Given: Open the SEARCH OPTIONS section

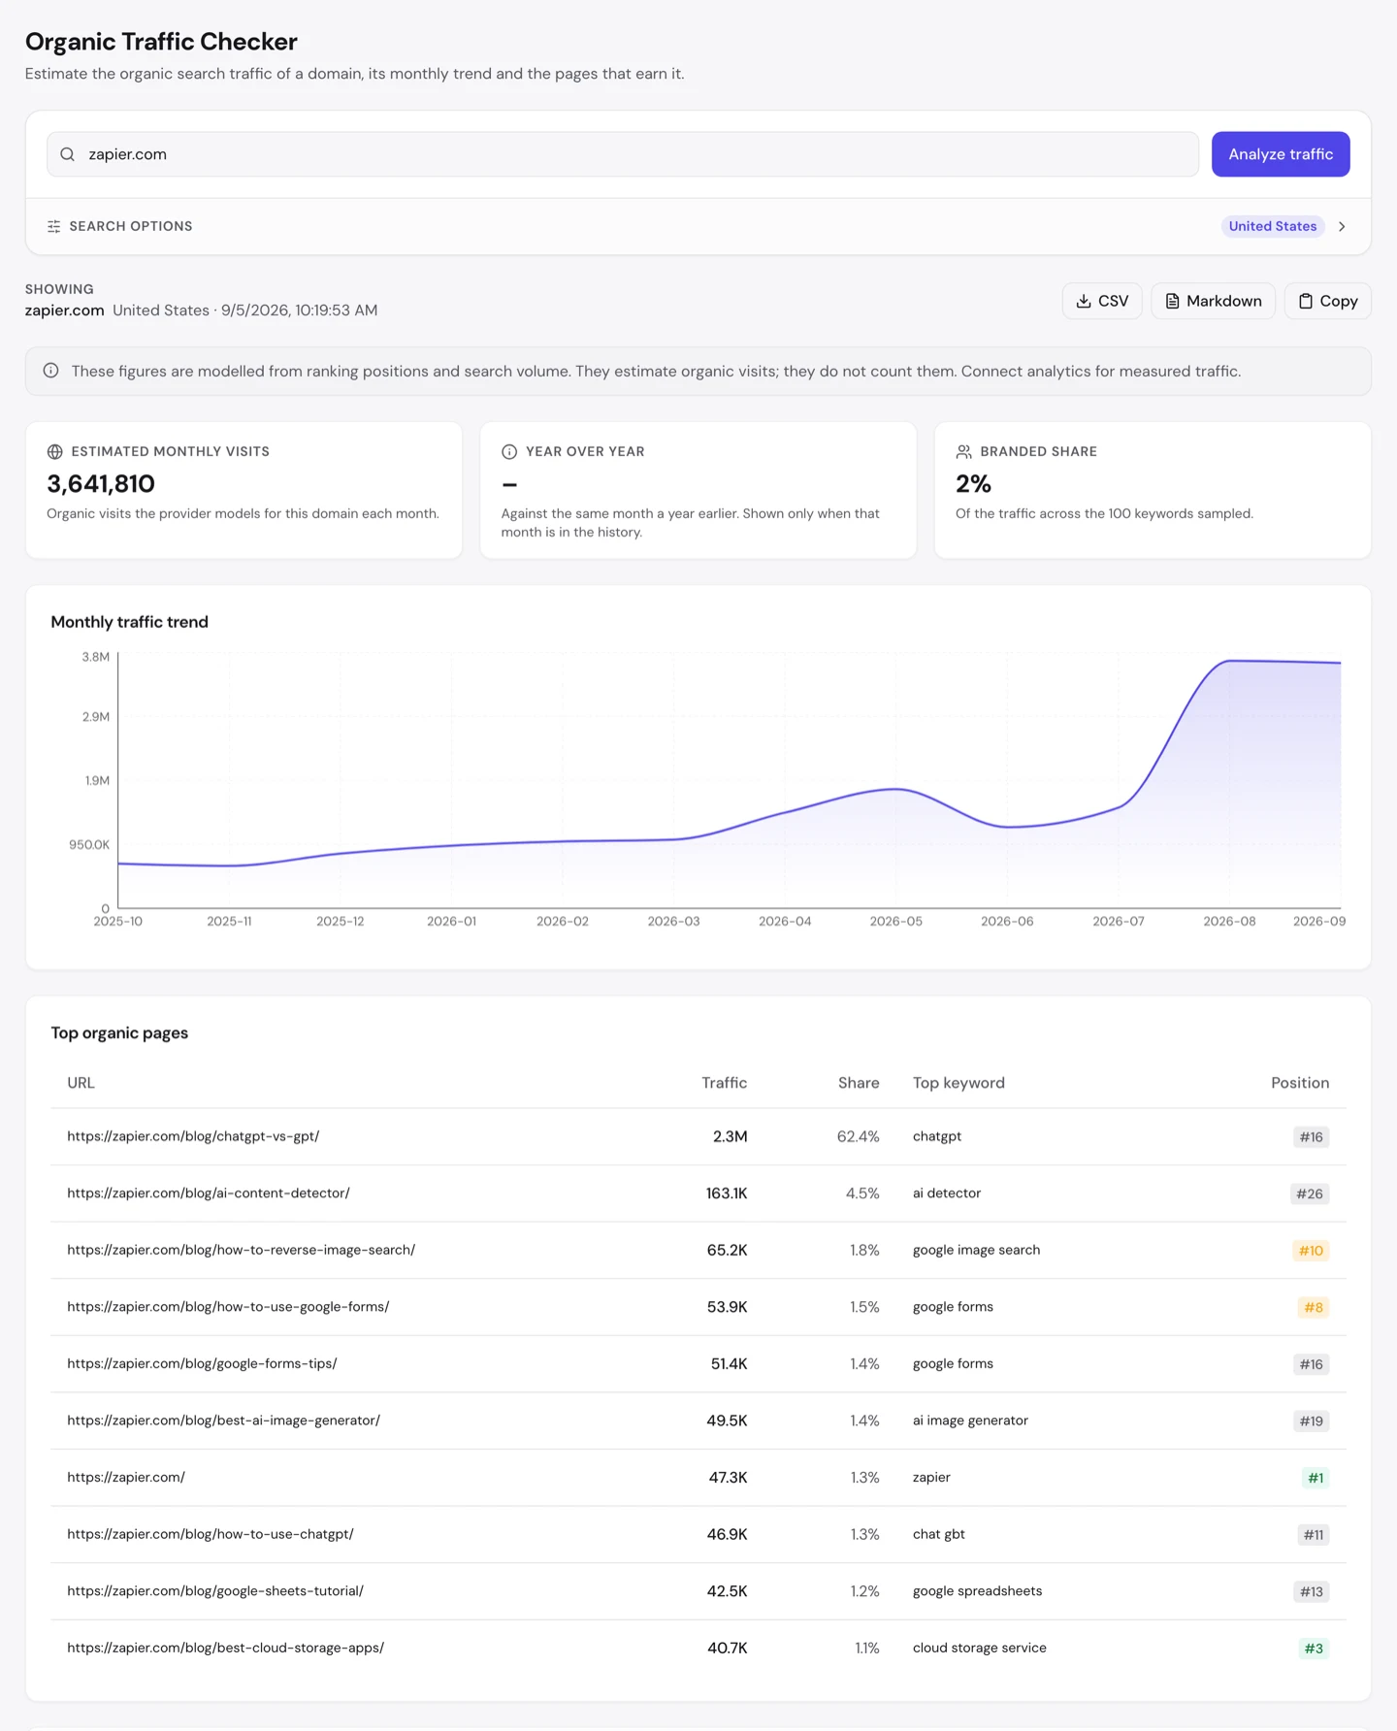Looking at the screenshot, I should (x=698, y=226).
